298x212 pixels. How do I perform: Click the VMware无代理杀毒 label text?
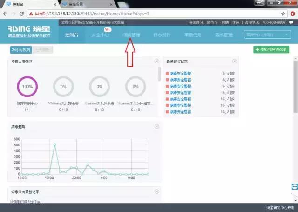click(x=63, y=103)
